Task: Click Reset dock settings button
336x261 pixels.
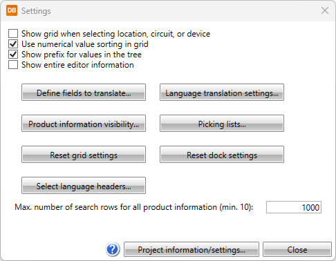Action: click(222, 155)
